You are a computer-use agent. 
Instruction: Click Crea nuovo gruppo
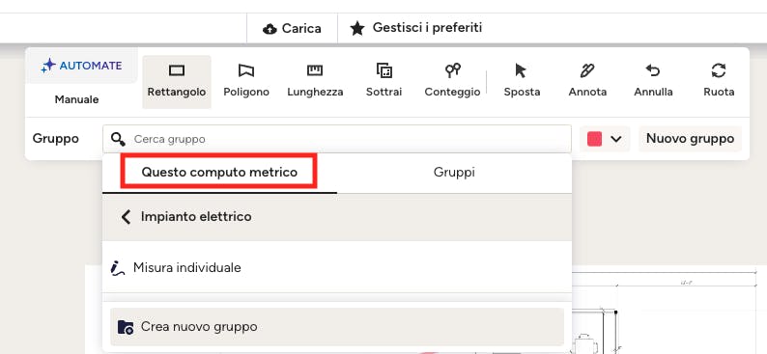(x=337, y=327)
